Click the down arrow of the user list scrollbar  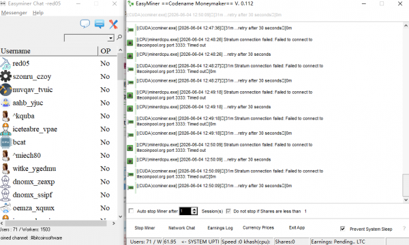[120, 216]
